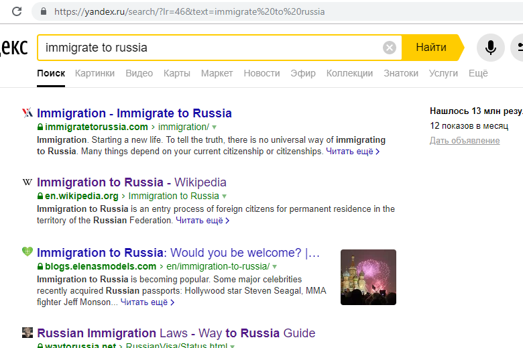Click 'Читать ещё' in the Wikipedia snippet

tap(202, 221)
